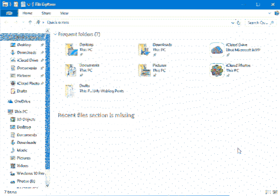Switch to the Share ribbon tab
Screen dimensions: 280x196
pos(47,13)
